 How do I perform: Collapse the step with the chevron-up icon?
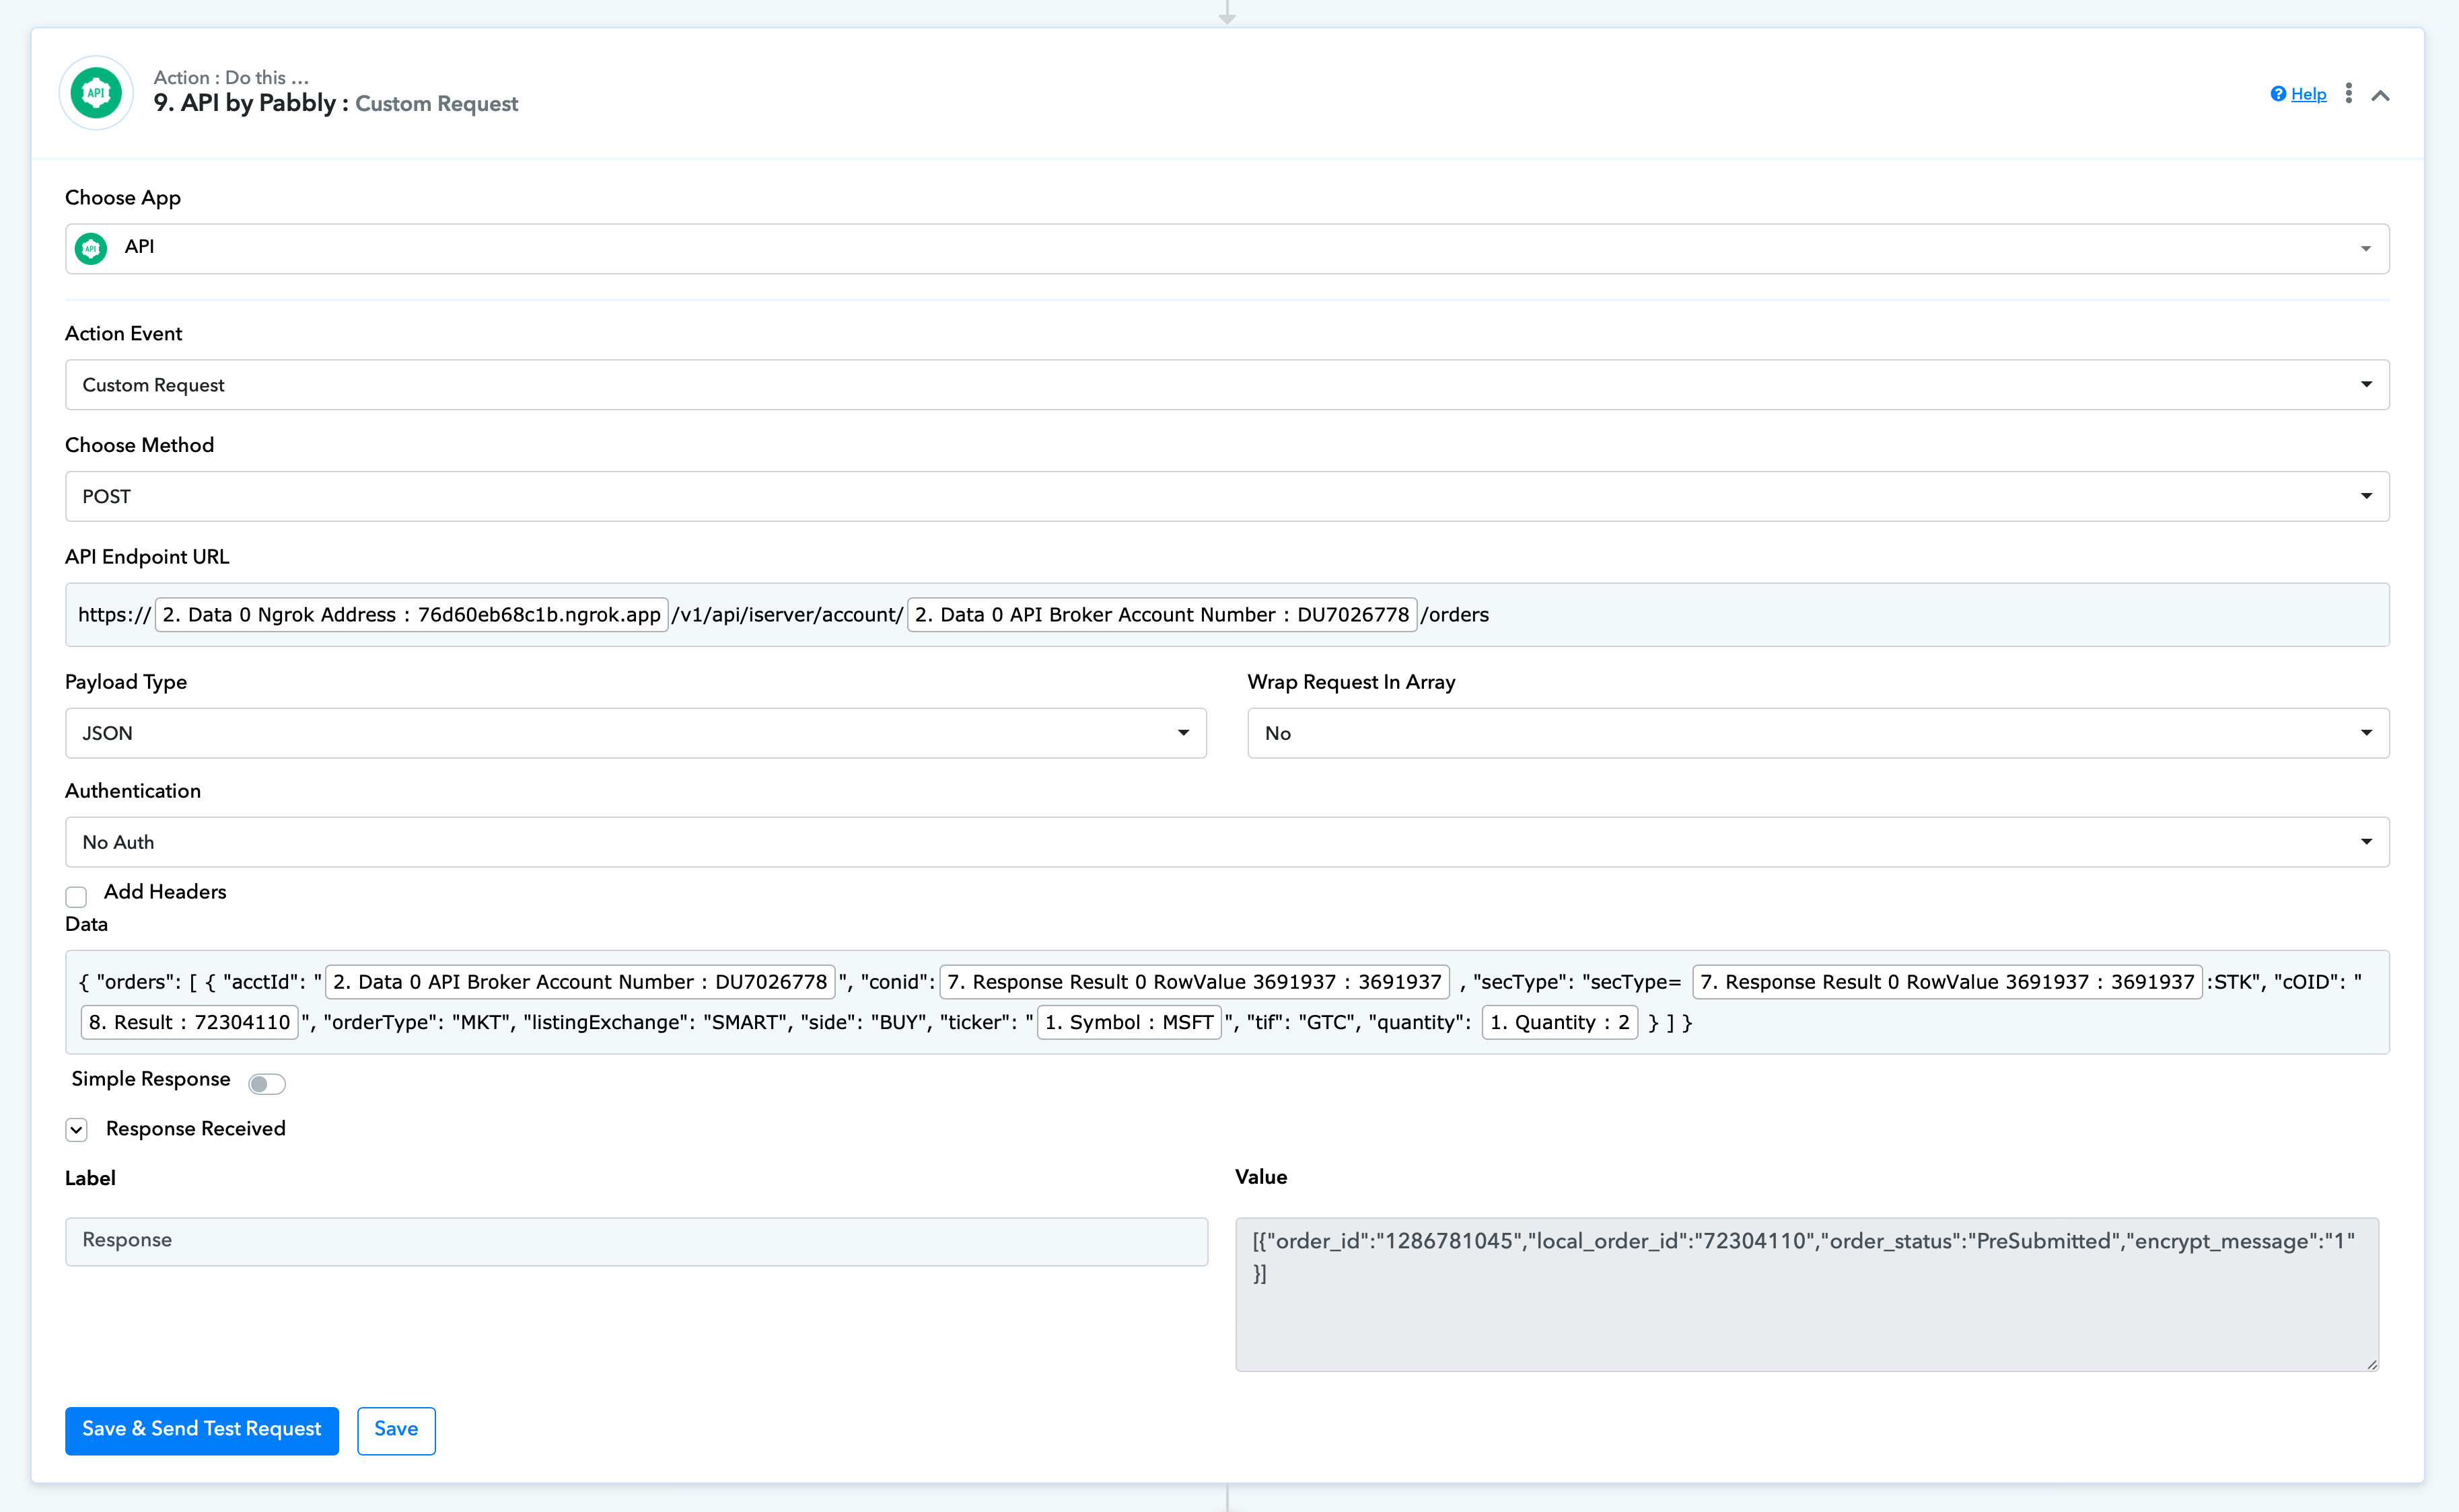click(2380, 95)
